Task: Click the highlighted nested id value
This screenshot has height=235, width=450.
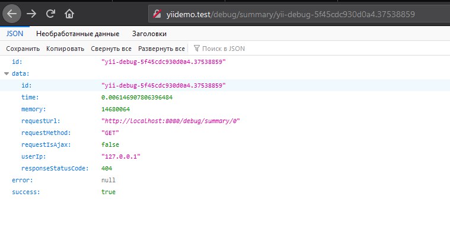Action: 164,85
